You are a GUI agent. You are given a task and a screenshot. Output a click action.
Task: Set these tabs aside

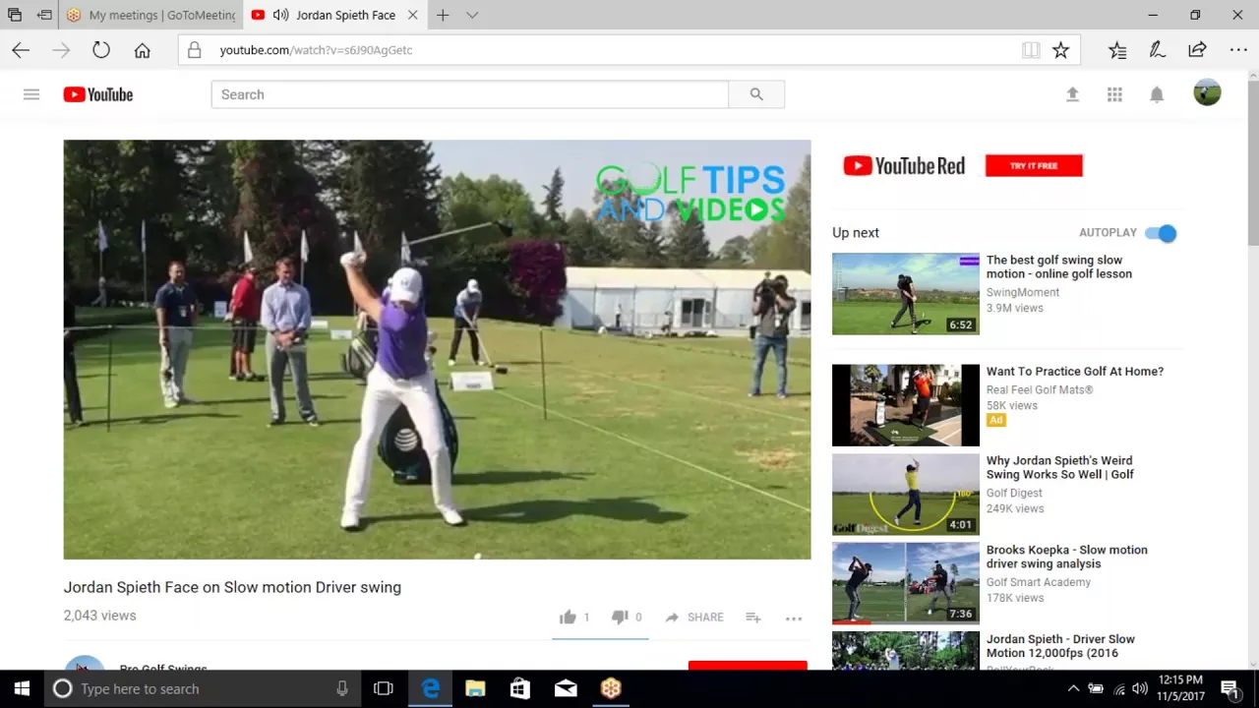[x=44, y=15]
